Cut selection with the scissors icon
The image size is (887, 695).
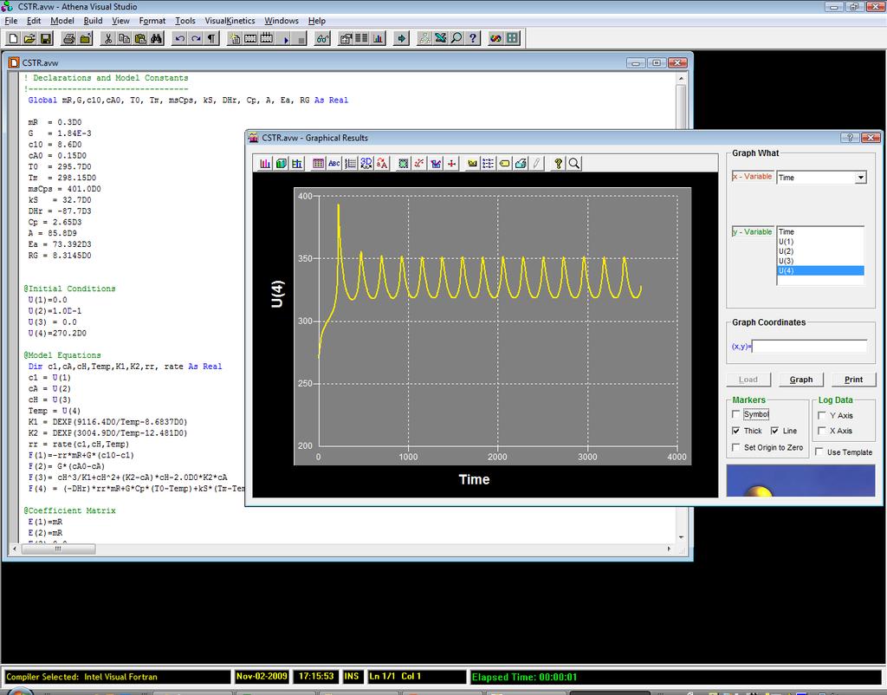click(x=108, y=38)
